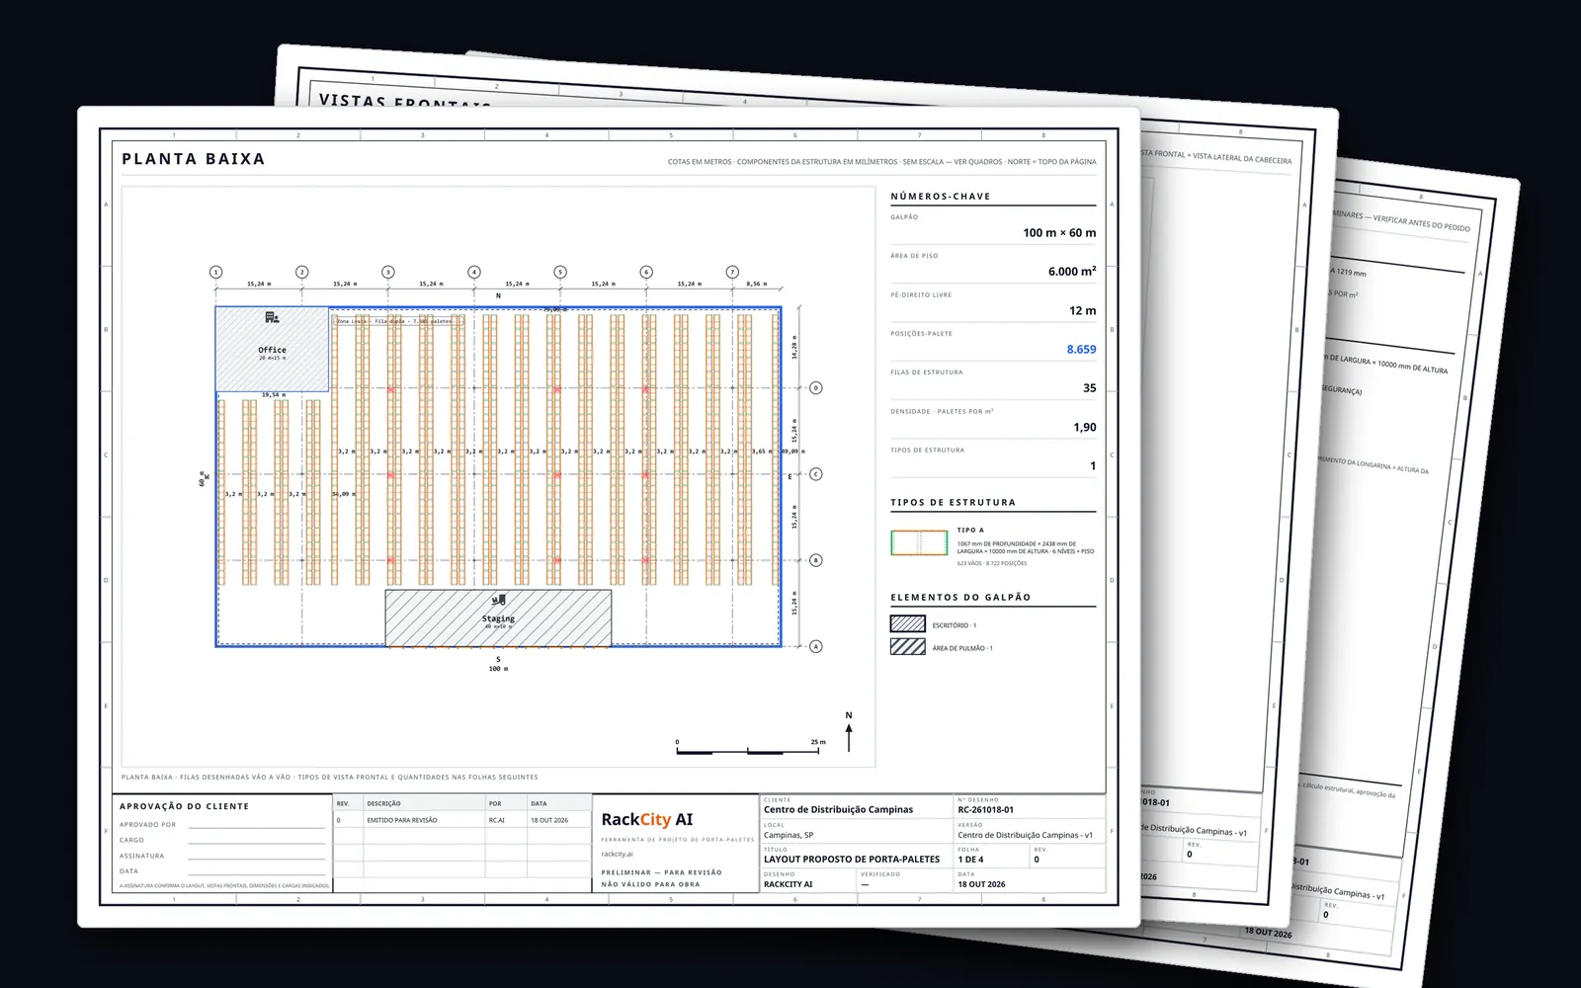This screenshot has height=988, width=1581.
Task: Select column grid bubble 7
Action: pos(732,272)
